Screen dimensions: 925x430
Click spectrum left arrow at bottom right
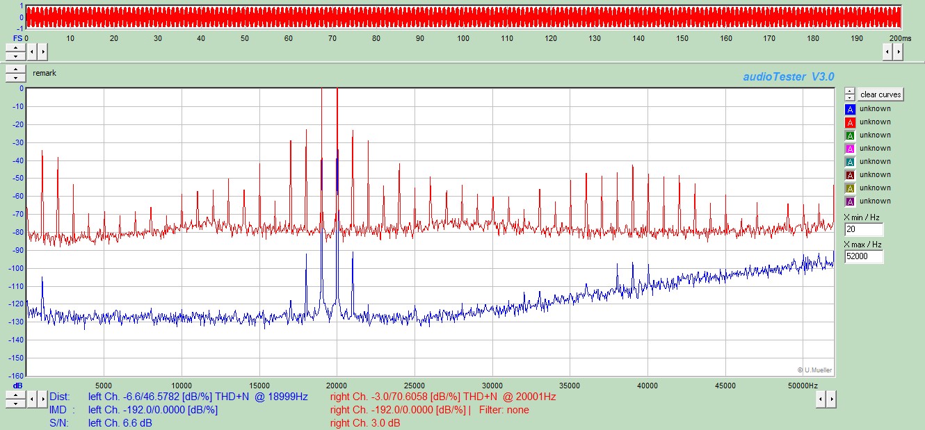820,399
